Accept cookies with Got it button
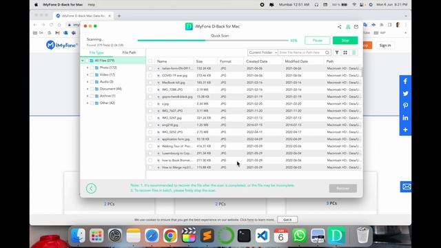This screenshot has height=248, width=441. coord(287,220)
